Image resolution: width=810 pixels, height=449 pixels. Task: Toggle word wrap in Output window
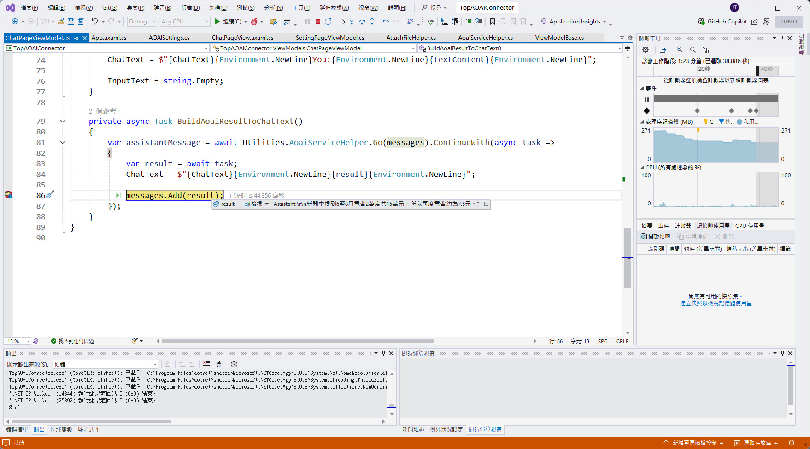coord(220,364)
